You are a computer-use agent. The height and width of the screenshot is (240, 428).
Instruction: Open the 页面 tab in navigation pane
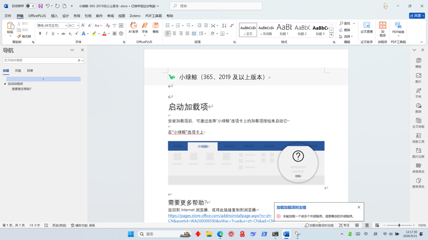[18, 71]
